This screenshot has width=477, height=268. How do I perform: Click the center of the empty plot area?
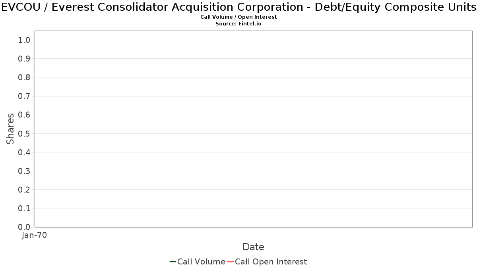tap(253, 129)
